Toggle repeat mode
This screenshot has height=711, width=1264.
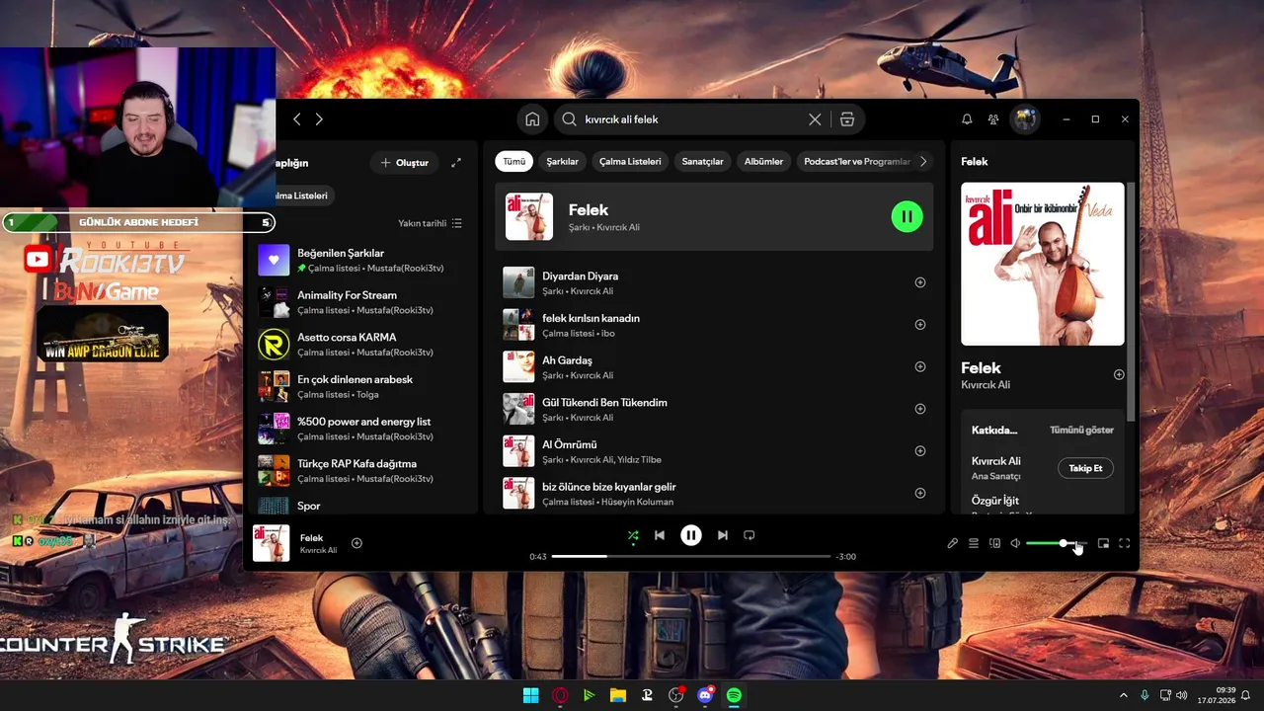(x=750, y=535)
